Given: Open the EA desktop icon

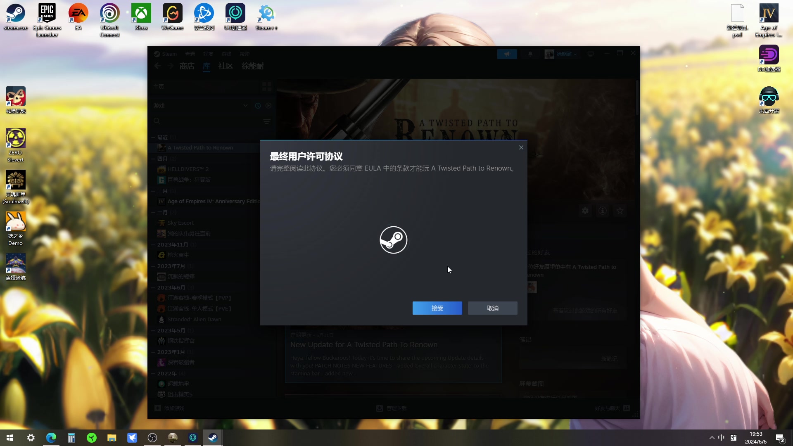Looking at the screenshot, I should 78,17.
